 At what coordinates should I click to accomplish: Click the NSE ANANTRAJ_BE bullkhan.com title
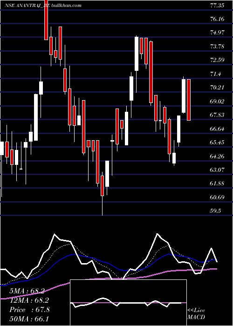[x=43, y=6]
